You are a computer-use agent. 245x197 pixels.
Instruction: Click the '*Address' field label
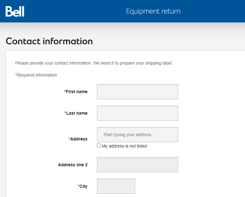tap(78, 139)
